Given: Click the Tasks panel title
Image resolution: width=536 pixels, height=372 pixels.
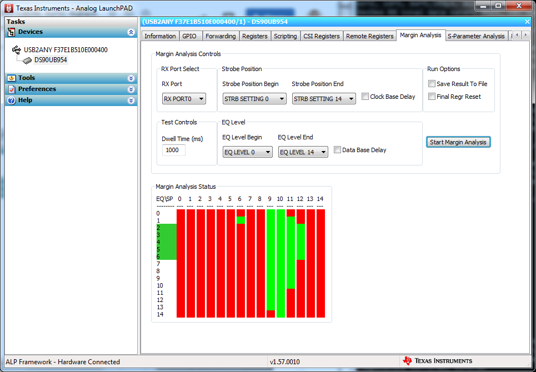Looking at the screenshot, I should (16, 22).
